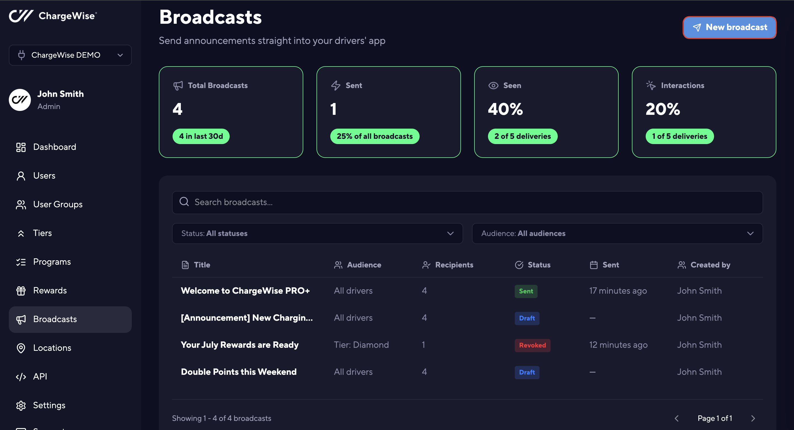Viewport: 794px width, 430px height.
Task: Click the New broadcast button
Action: point(729,27)
